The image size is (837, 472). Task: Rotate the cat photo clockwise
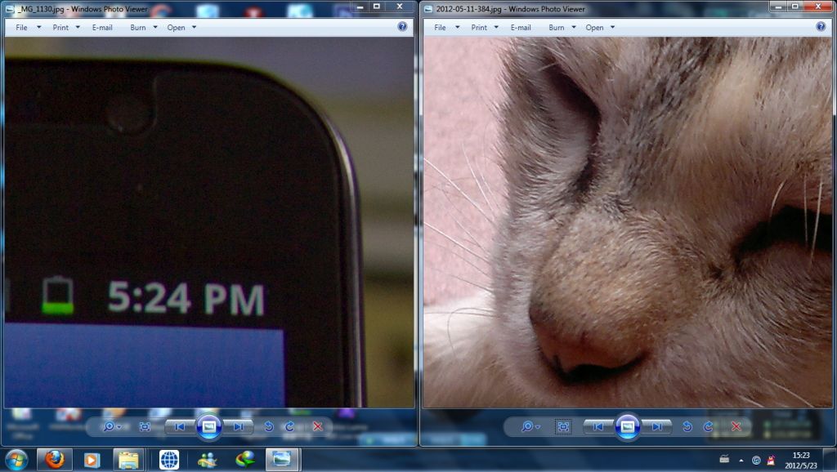[708, 426]
